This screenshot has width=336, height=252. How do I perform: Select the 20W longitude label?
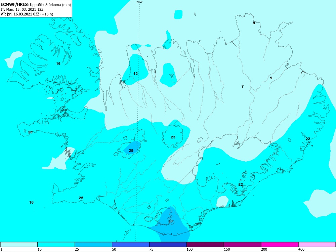(x=139, y=2)
